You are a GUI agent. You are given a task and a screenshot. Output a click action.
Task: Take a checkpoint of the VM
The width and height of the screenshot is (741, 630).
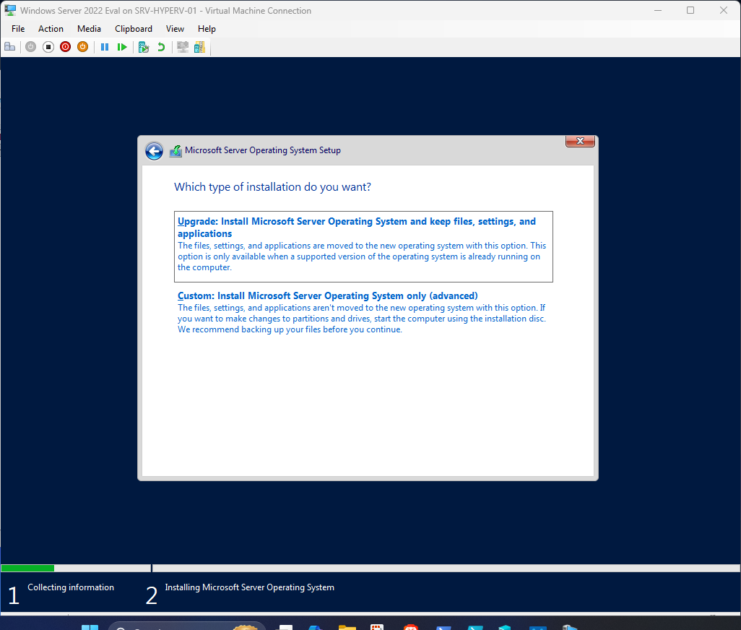[143, 46]
